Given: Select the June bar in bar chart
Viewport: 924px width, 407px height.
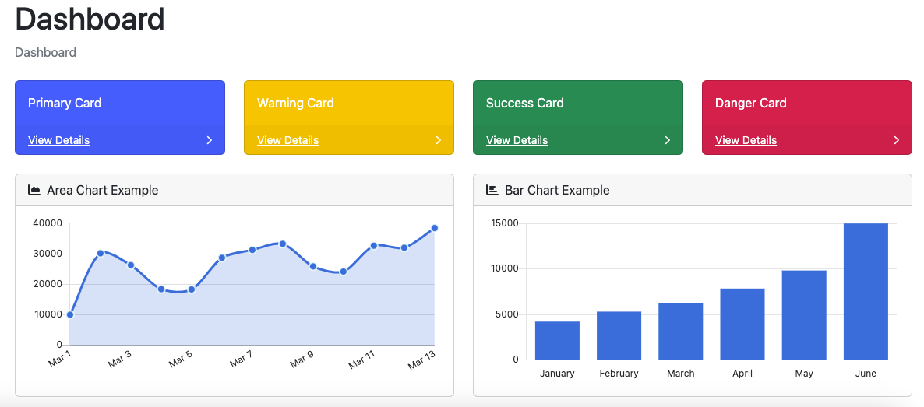Looking at the screenshot, I should [866, 292].
